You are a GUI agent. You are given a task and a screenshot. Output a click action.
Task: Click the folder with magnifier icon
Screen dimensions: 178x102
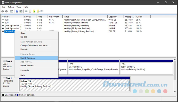click(38, 11)
